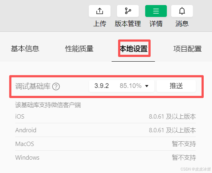Toggle the green Details (详情) icon
The height and width of the screenshot is (173, 212).
tap(156, 11)
